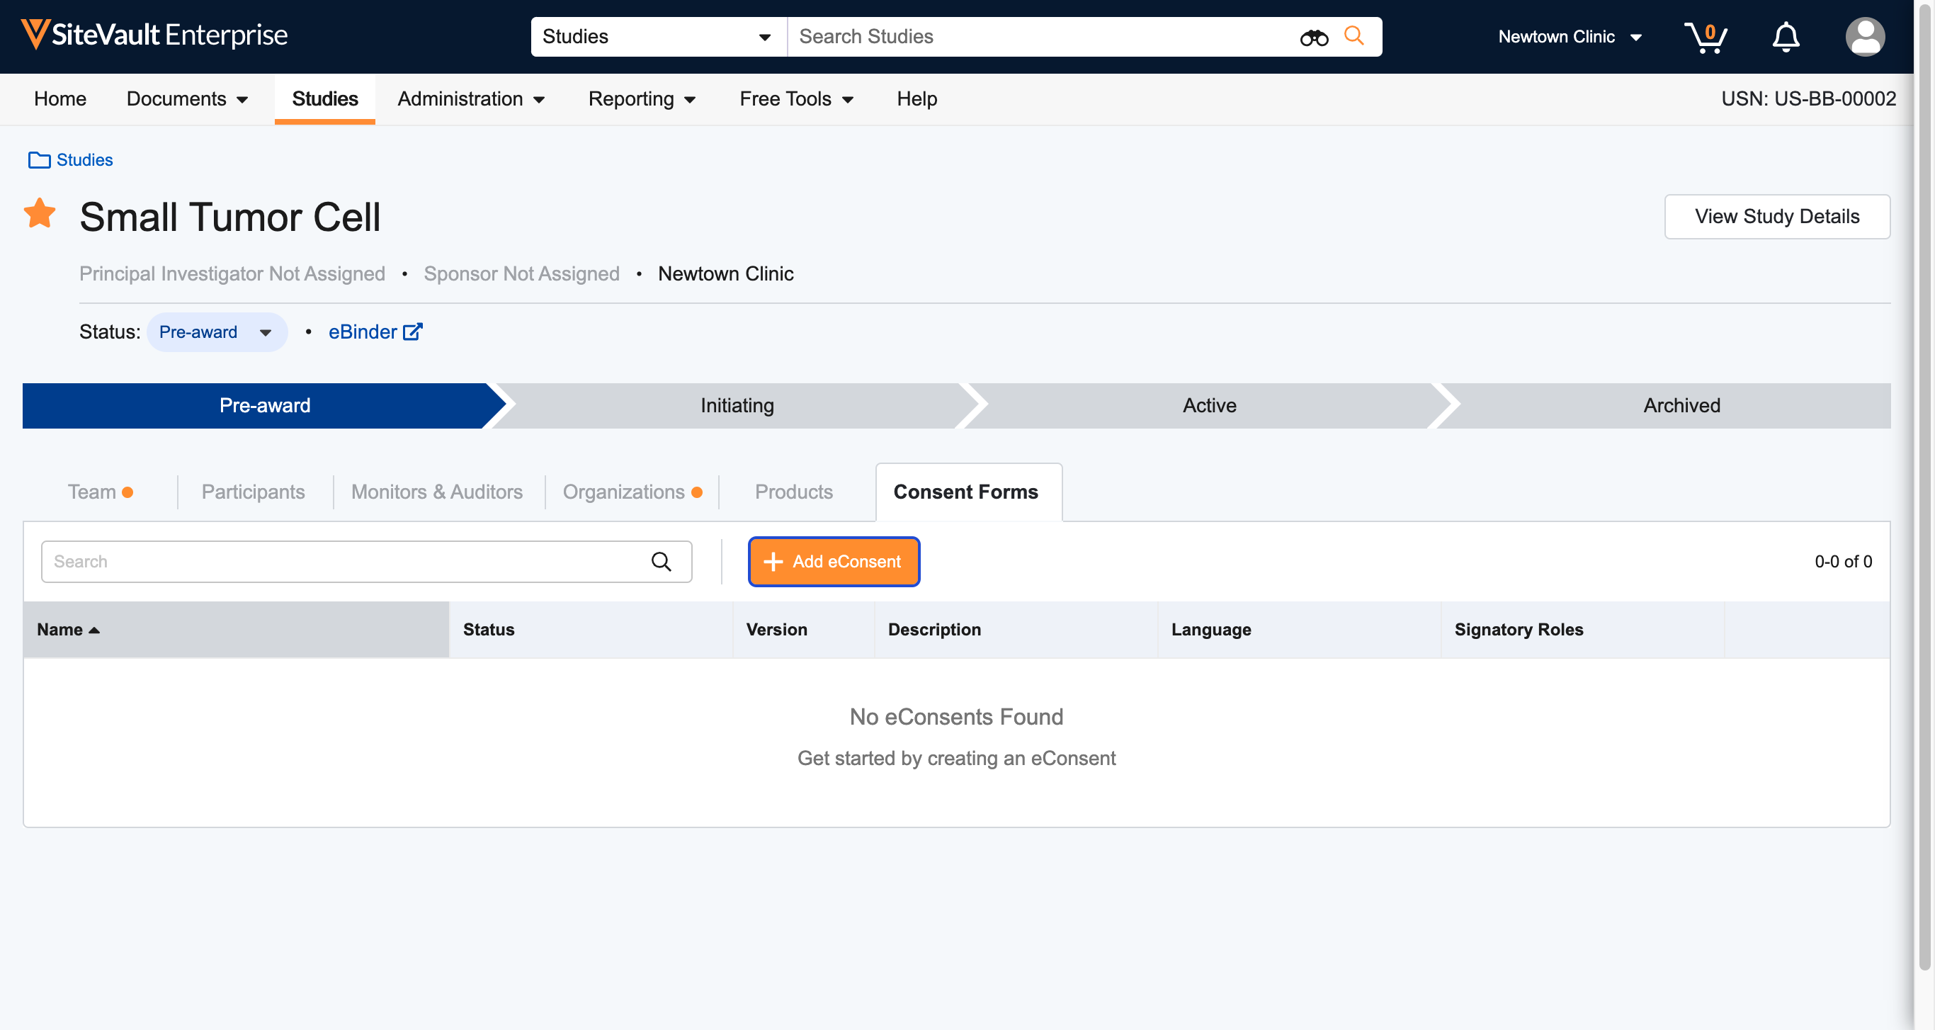The height and width of the screenshot is (1030, 1935).
Task: Click the 0-0 of 0 record count
Action: point(1843,561)
